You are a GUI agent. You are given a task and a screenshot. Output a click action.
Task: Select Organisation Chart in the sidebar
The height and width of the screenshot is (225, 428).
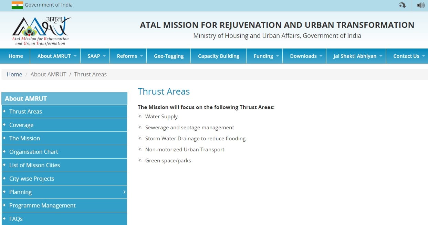(64, 152)
